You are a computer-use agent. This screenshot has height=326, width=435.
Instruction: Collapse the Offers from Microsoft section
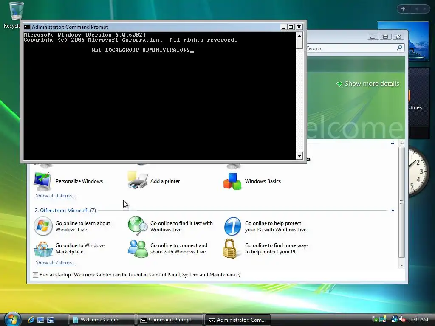point(393,211)
